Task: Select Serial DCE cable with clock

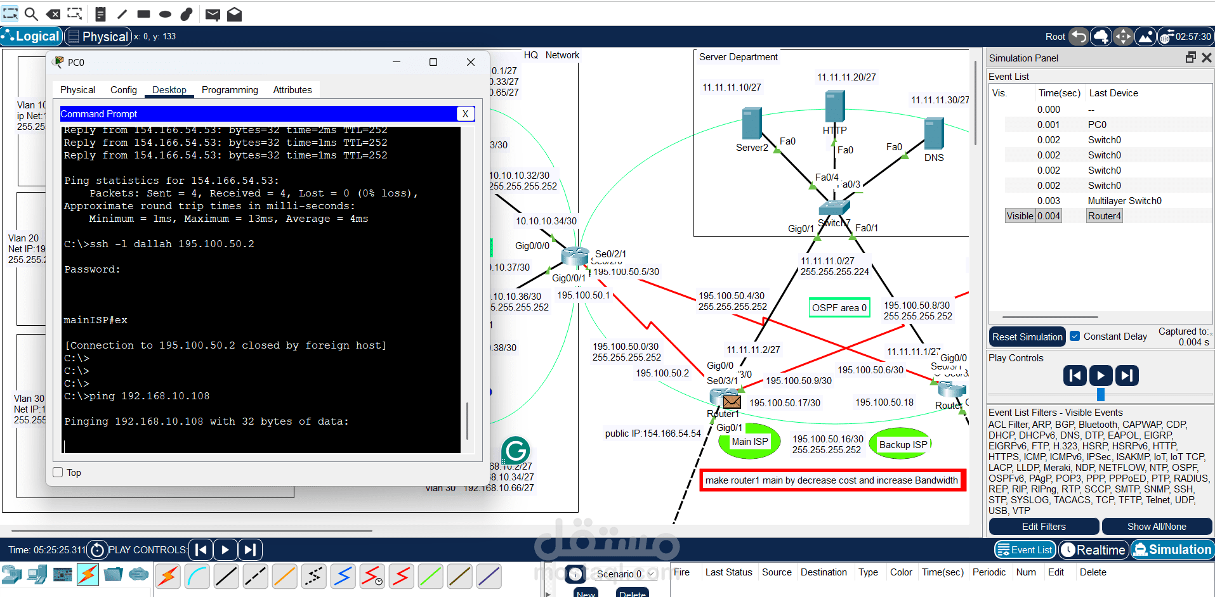Action: click(372, 576)
